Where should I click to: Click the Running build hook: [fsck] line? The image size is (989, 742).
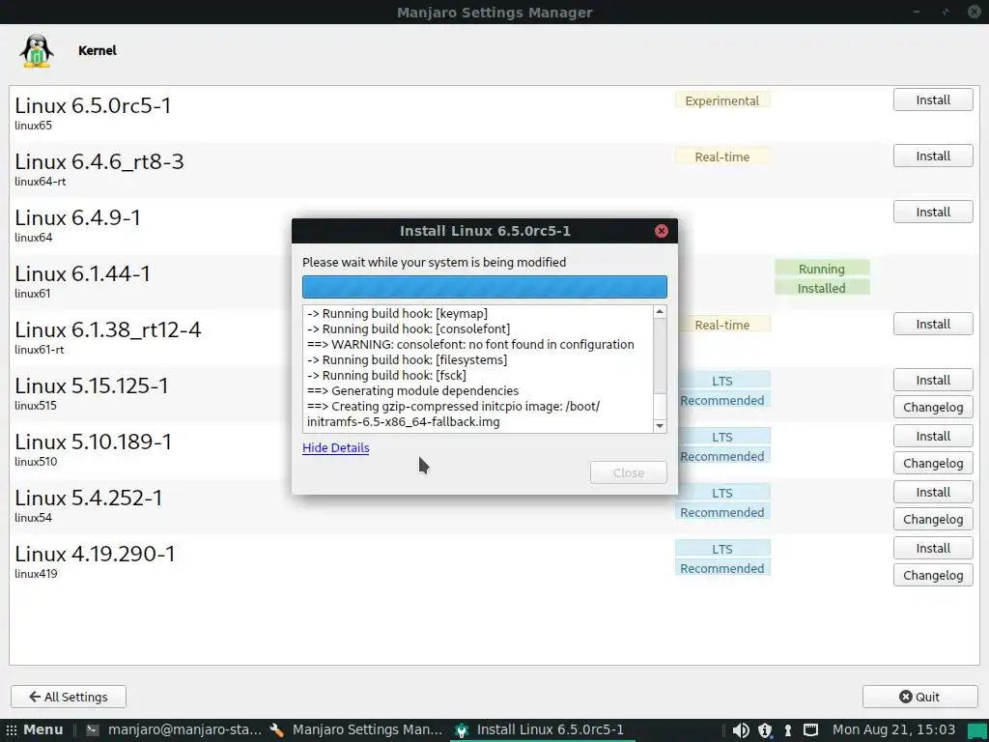pos(386,376)
